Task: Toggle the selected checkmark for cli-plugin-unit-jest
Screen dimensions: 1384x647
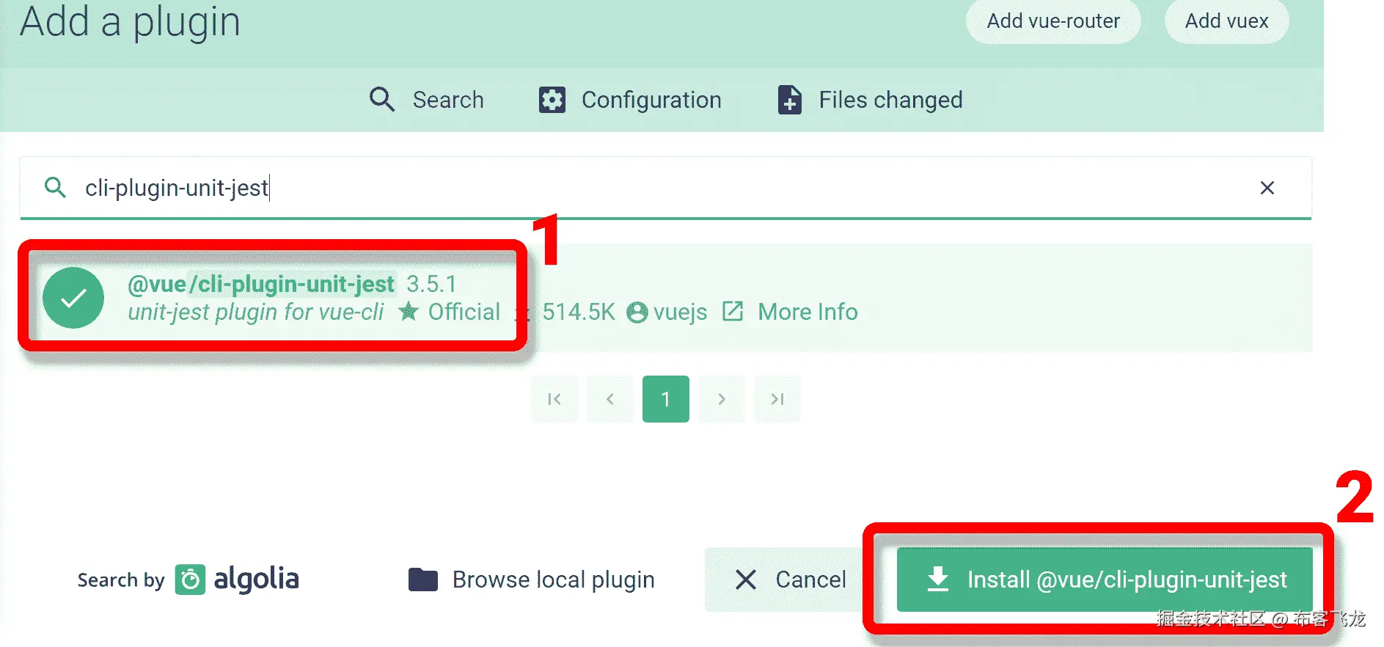Action: [73, 298]
